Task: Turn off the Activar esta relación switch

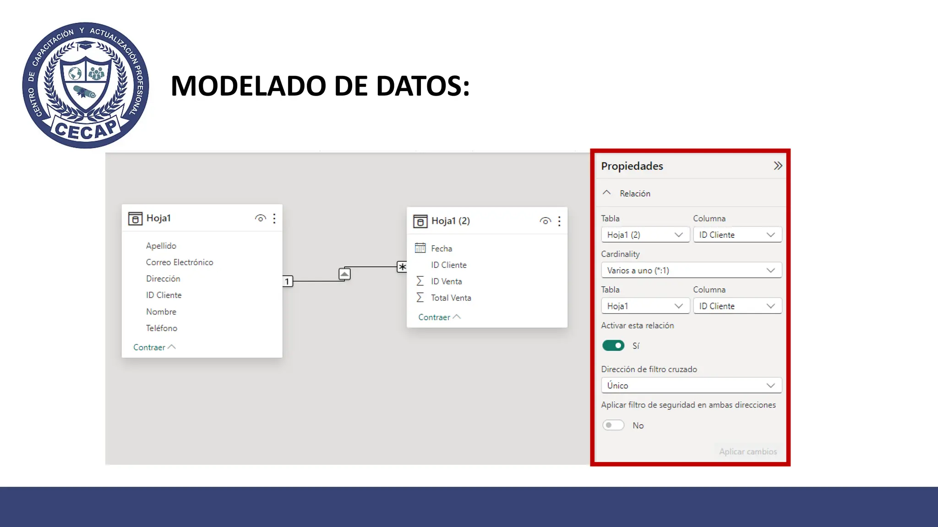Action: click(613, 345)
